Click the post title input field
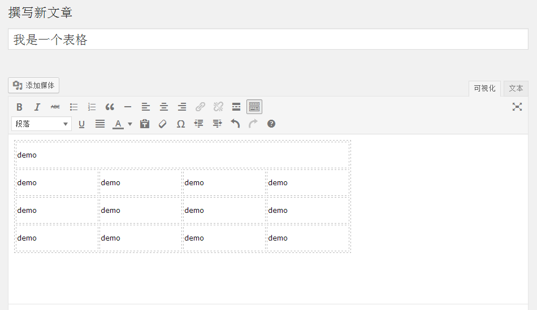This screenshot has height=310, width=537. 268,40
